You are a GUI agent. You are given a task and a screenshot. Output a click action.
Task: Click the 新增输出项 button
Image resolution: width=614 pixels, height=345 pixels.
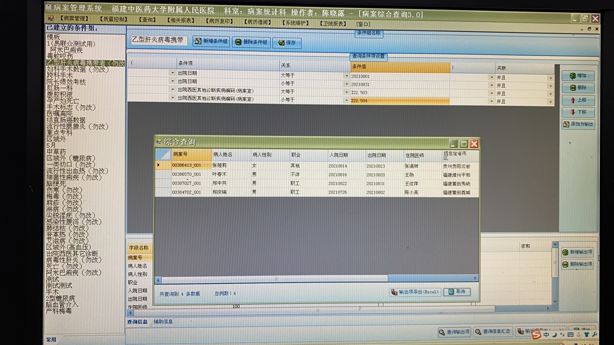click(x=578, y=252)
